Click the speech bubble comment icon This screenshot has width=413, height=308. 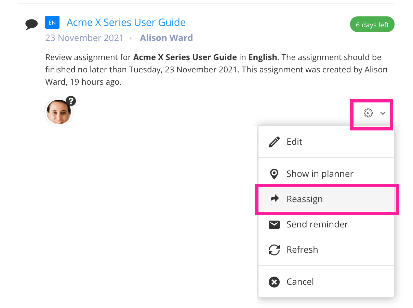(32, 23)
